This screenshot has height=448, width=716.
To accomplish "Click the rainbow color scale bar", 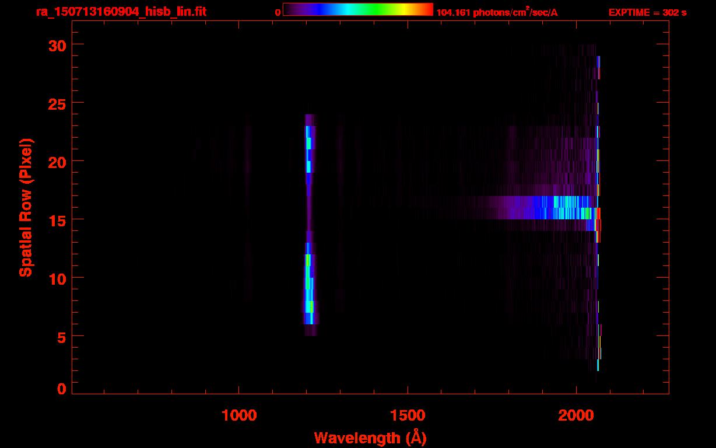I will pos(358,9).
